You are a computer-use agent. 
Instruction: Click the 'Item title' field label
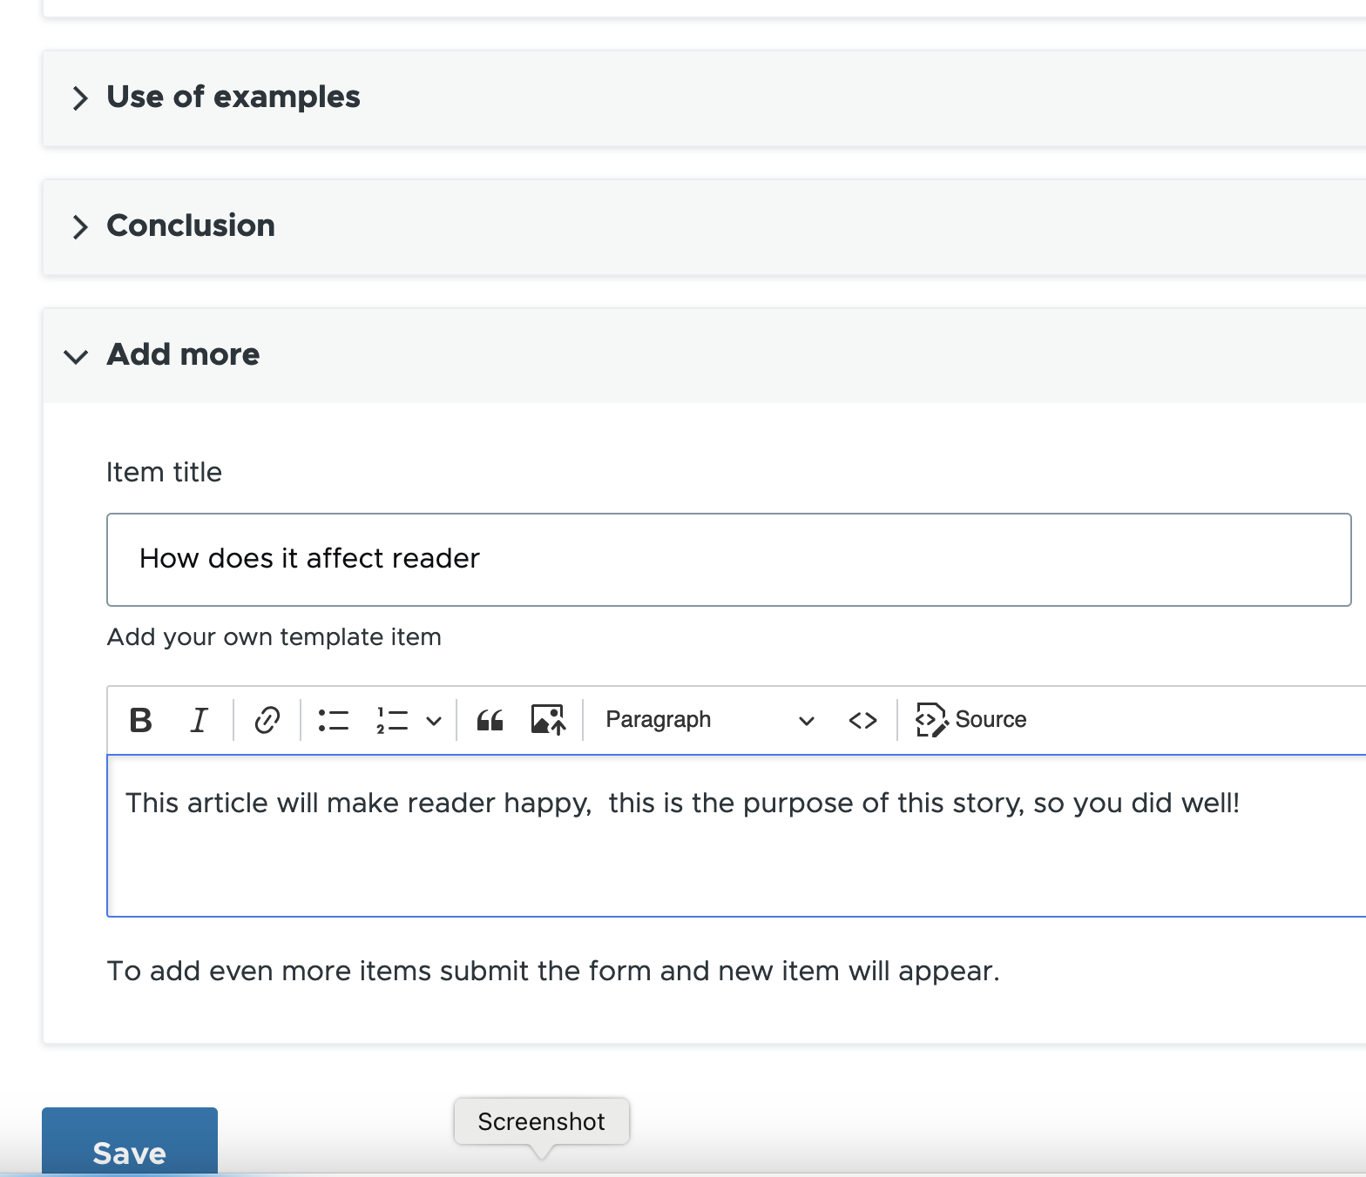(x=164, y=472)
